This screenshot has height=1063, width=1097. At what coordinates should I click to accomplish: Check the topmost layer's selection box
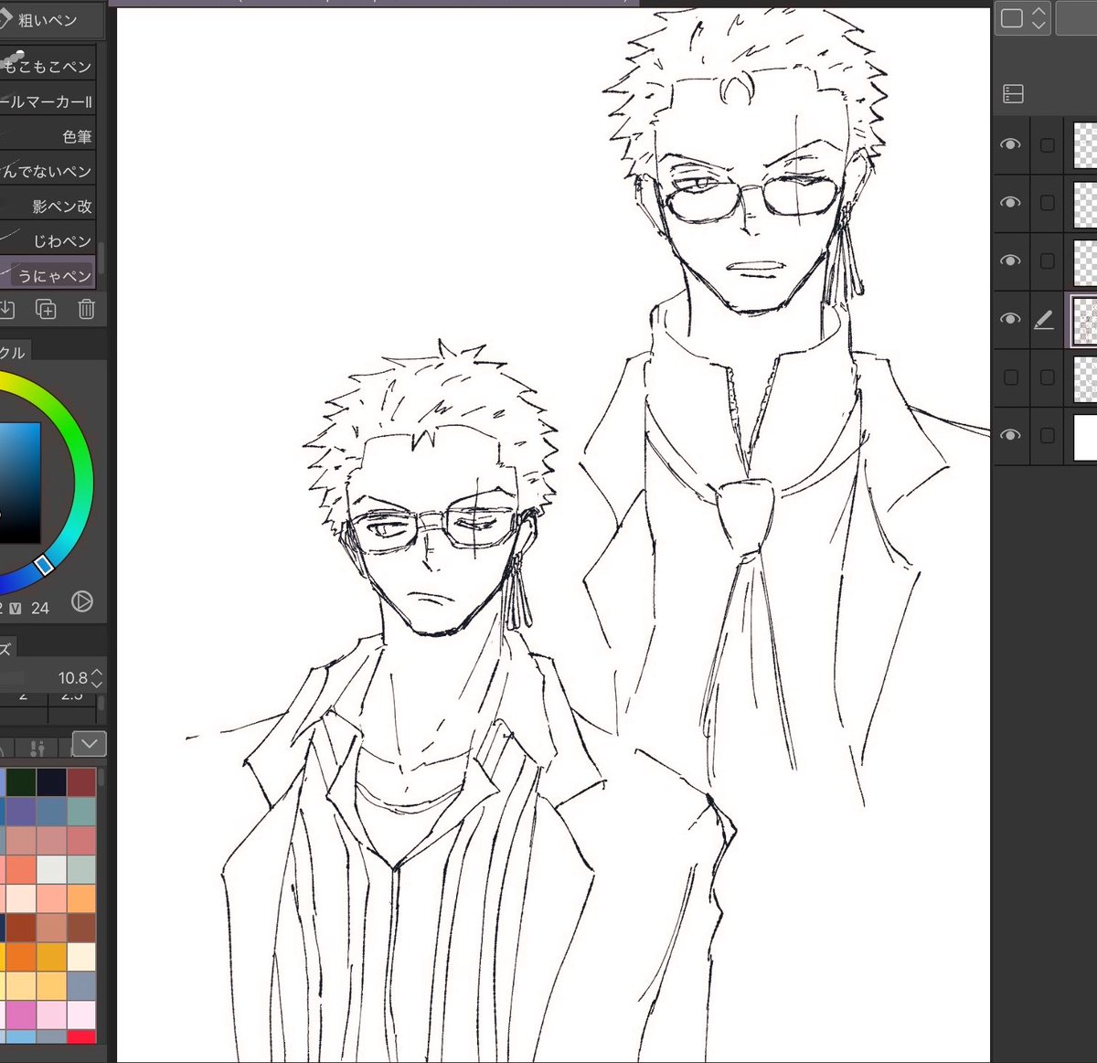click(x=1048, y=145)
